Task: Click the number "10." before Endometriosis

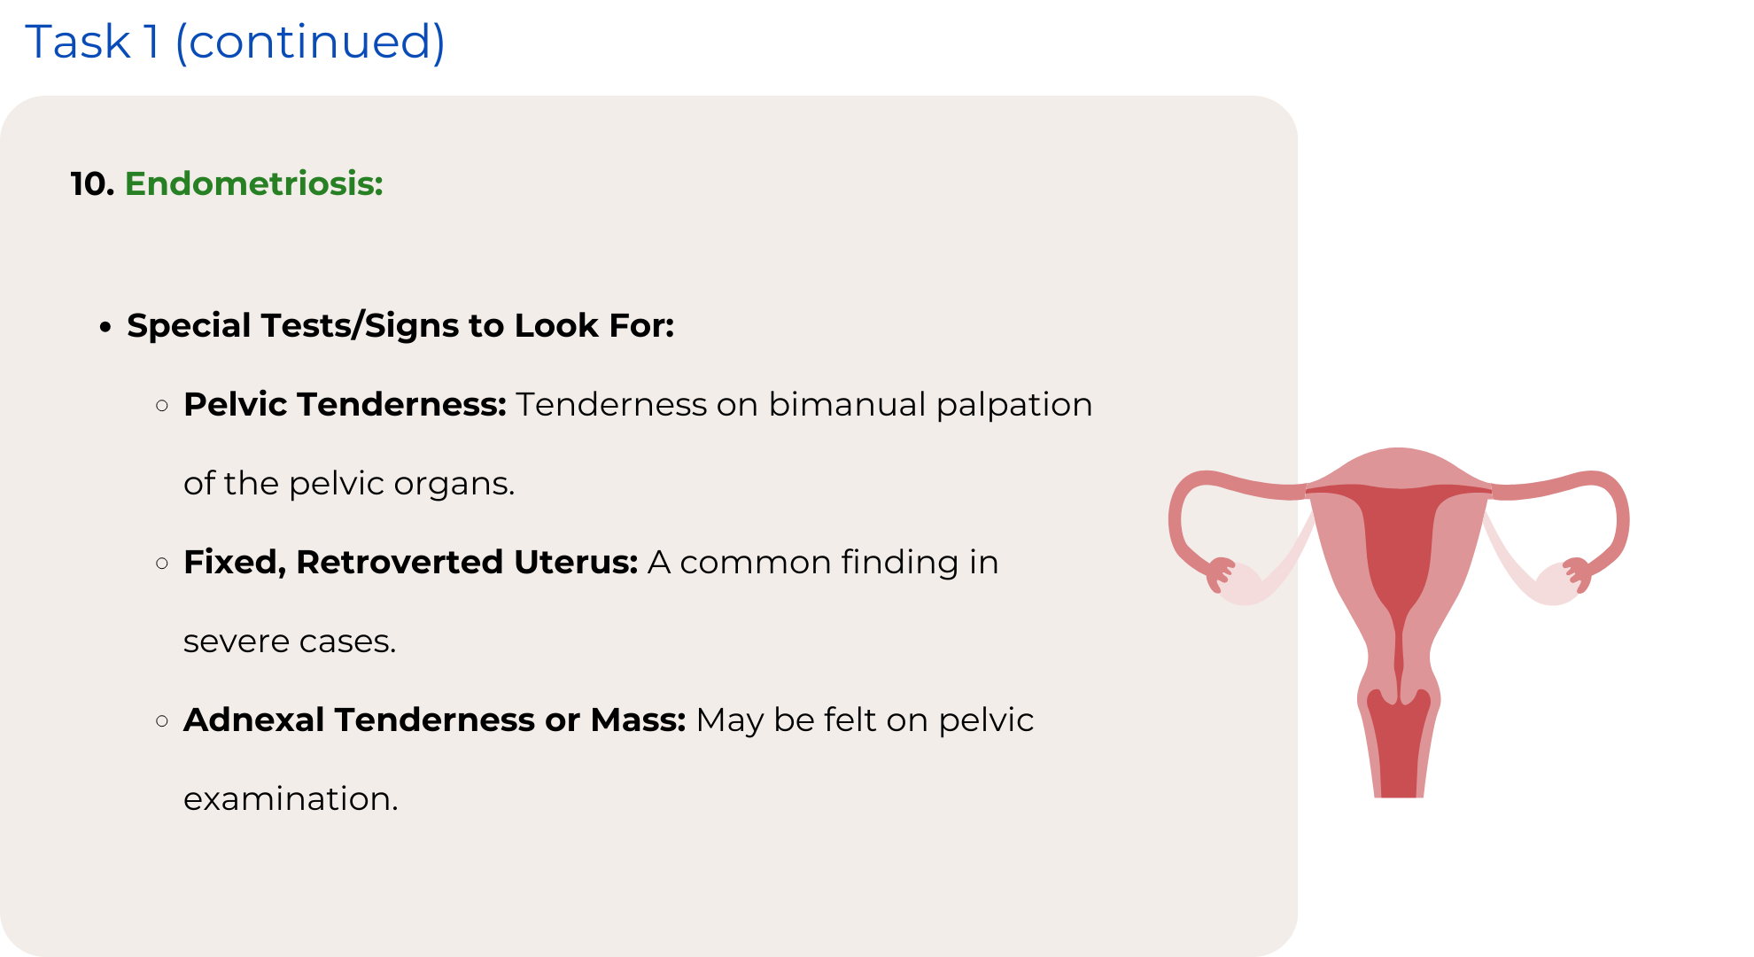Action: 92,183
